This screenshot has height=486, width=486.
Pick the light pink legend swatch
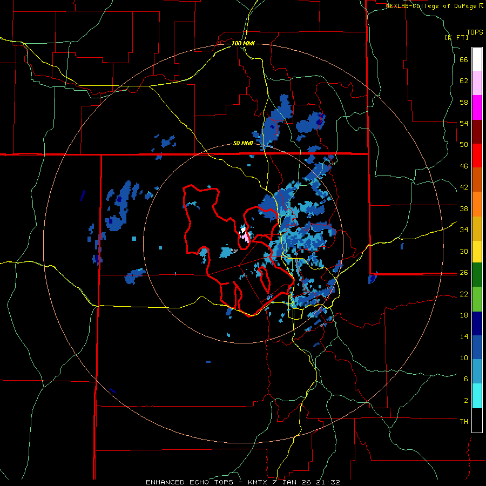[x=477, y=83]
